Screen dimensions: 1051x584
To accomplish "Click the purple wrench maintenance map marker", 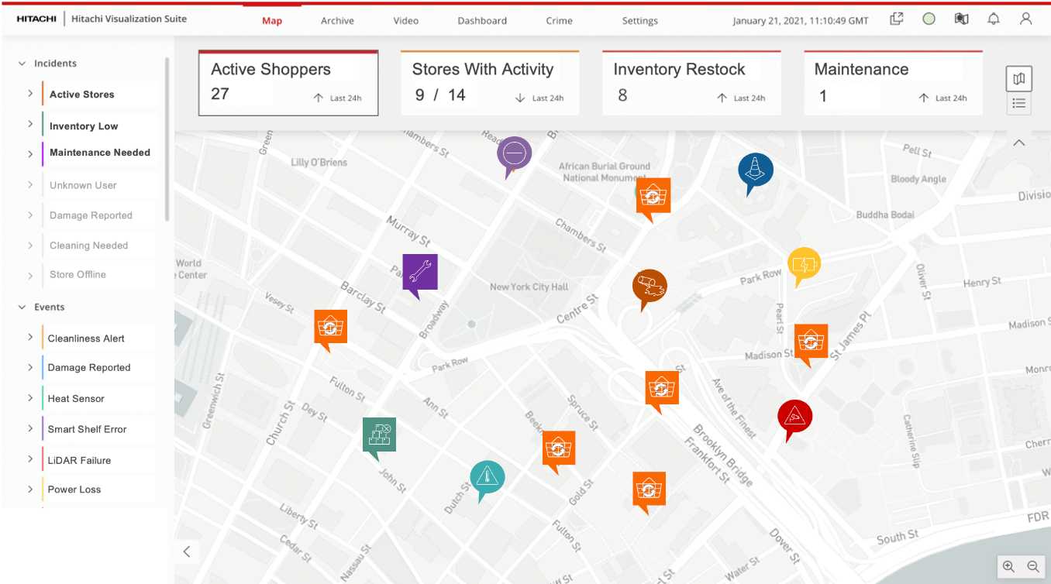I will [x=419, y=272].
